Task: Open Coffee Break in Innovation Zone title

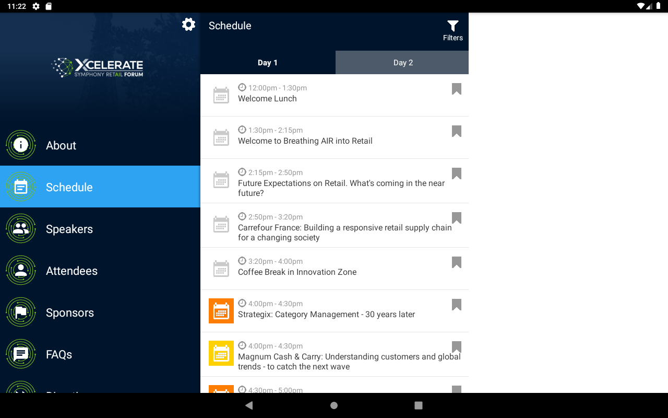Action: pyautogui.click(x=297, y=272)
